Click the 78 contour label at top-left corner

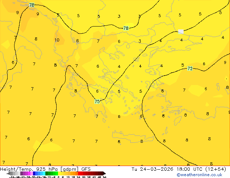click(32, 5)
